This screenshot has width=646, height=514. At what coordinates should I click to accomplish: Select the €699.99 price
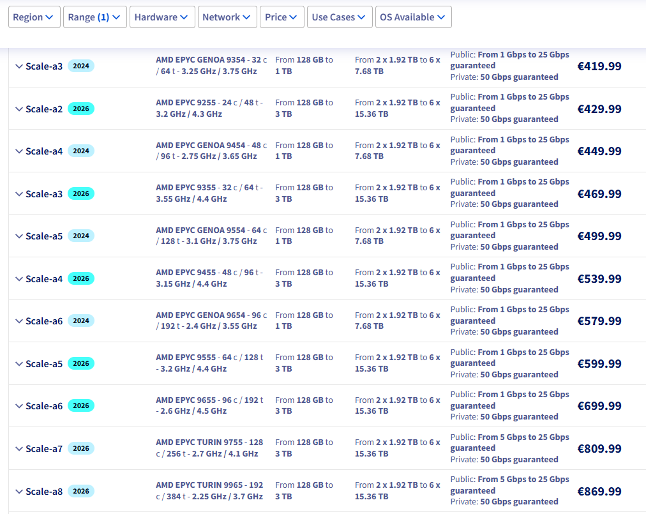599,406
